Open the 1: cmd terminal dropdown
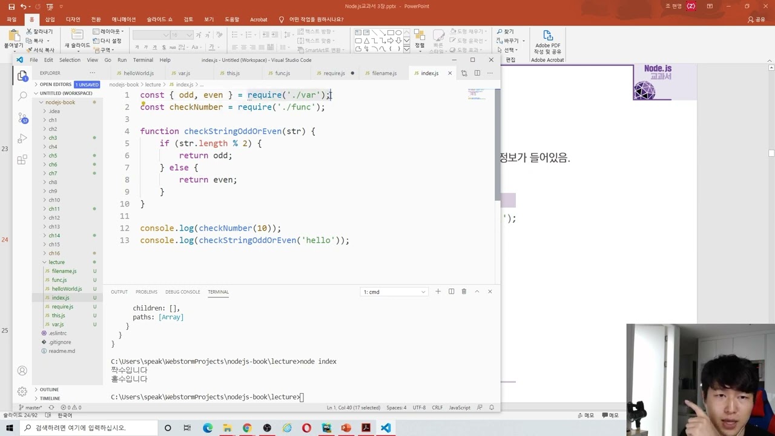Image resolution: width=775 pixels, height=436 pixels. point(394,292)
